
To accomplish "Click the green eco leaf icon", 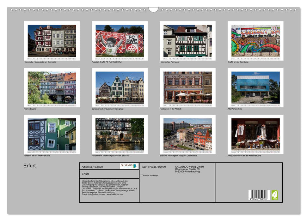I will pos(274,195).
